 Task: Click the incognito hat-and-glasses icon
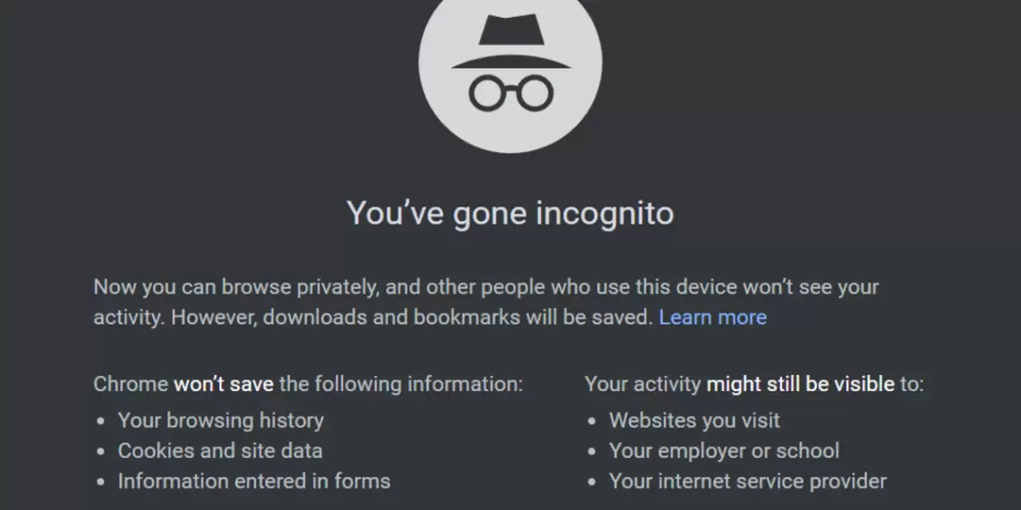510,67
